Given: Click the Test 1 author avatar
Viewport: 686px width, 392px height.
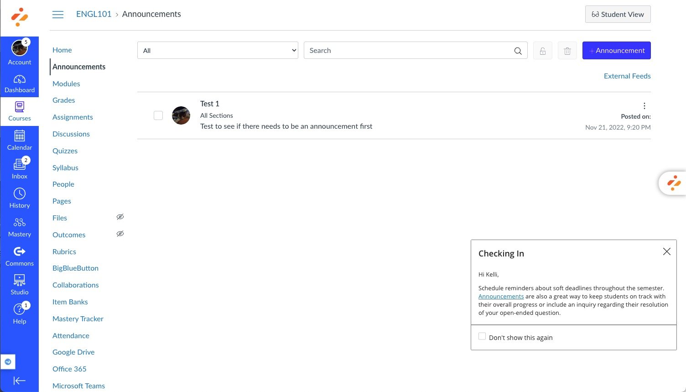Looking at the screenshot, I should [x=181, y=115].
